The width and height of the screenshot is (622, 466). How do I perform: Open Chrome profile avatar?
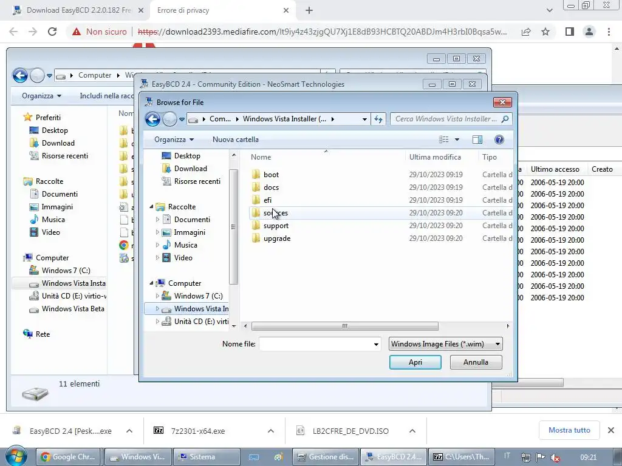(589, 32)
